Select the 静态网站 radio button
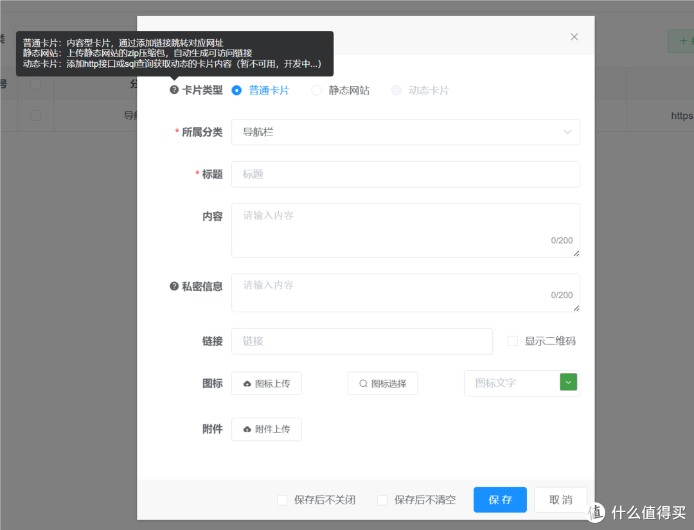The width and height of the screenshot is (694, 530). [x=316, y=90]
